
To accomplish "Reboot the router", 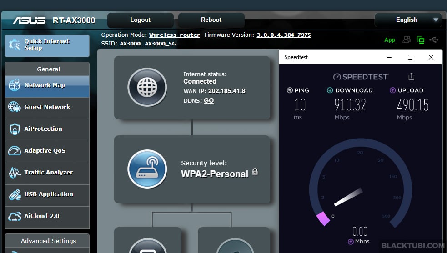I will point(211,20).
